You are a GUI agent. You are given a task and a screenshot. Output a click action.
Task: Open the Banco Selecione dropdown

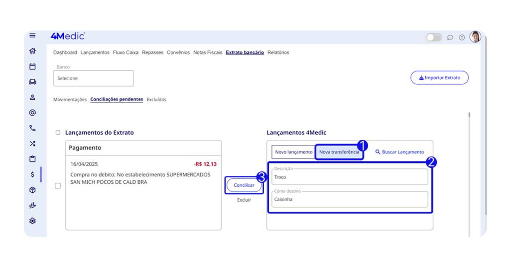94,78
